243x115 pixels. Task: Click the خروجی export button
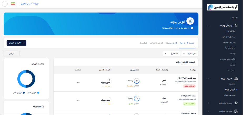(12, 53)
